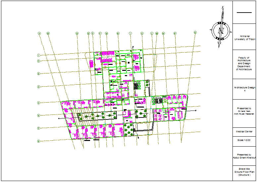Viewport: 257px width, 182px height.
Task: Click the 'Presented by' heading text
Action: click(x=244, y=155)
